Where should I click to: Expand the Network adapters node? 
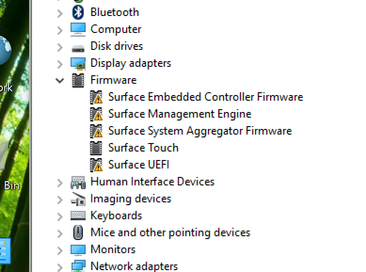tap(60, 267)
